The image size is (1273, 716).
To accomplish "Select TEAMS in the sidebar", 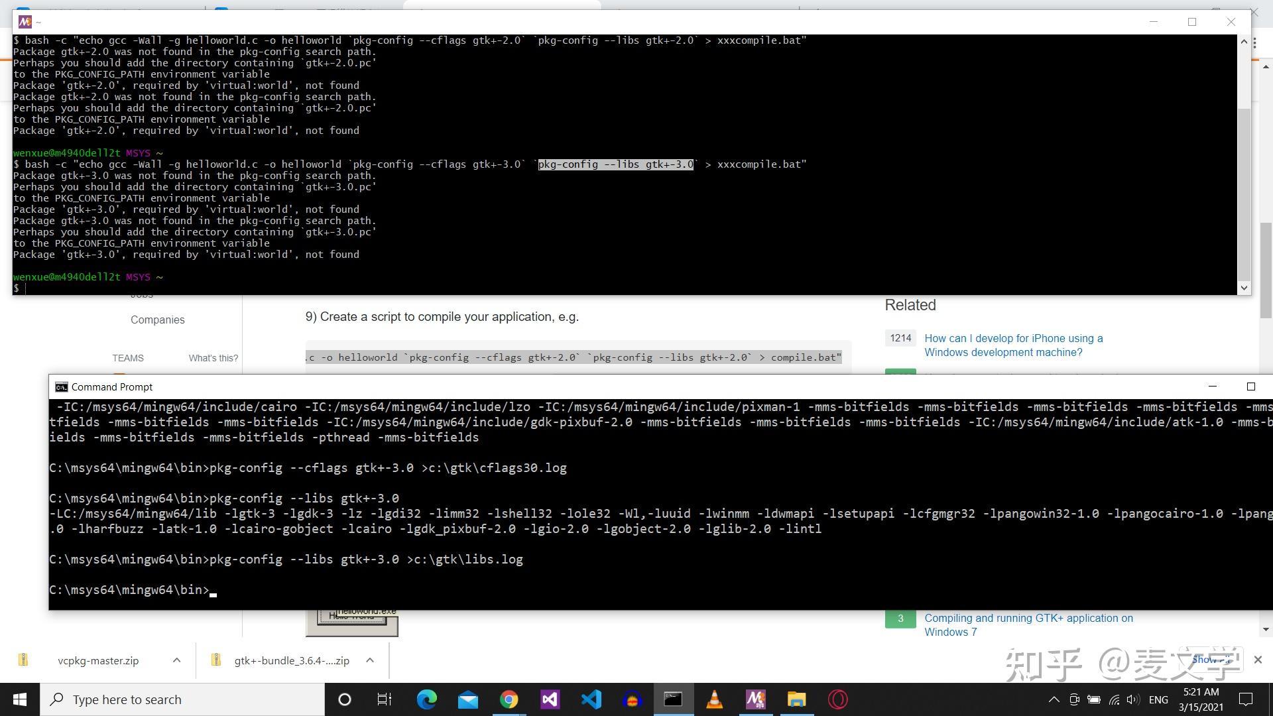I will [x=127, y=357].
